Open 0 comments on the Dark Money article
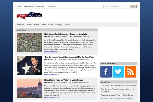The image size is (153, 102). coord(63,36)
